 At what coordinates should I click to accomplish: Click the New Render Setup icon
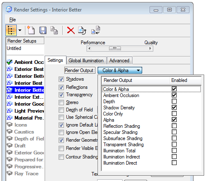31,30
